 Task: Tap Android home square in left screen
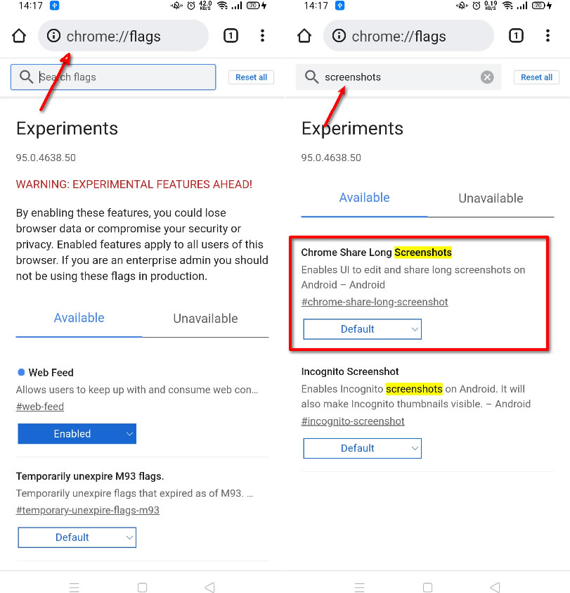click(x=142, y=587)
